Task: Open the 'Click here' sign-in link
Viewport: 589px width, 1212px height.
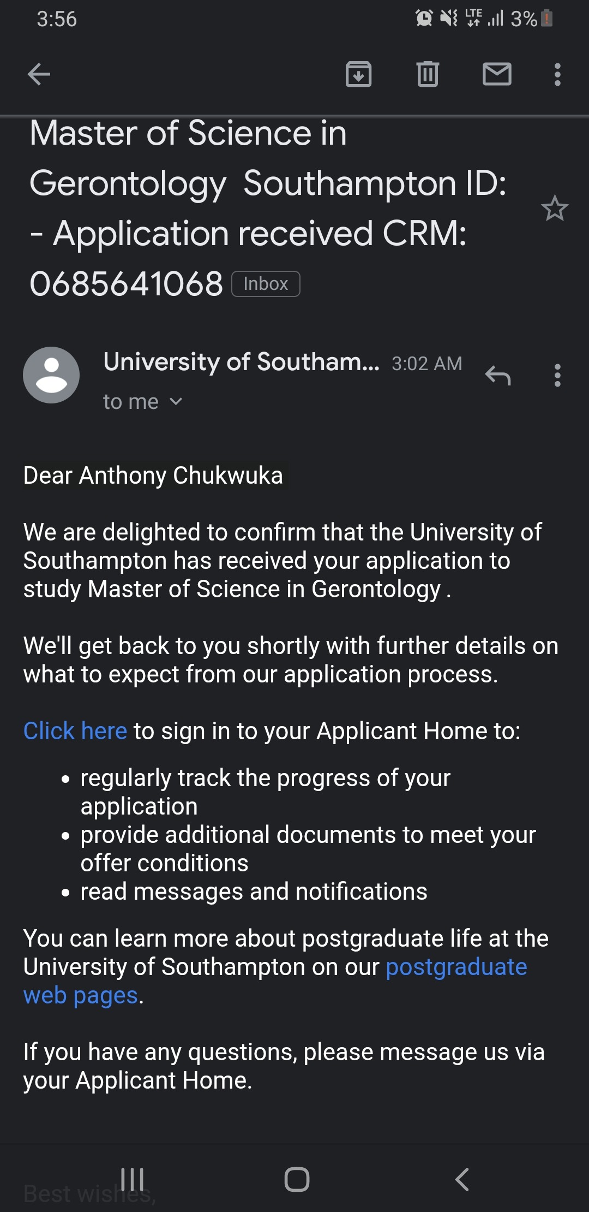Action: [75, 730]
